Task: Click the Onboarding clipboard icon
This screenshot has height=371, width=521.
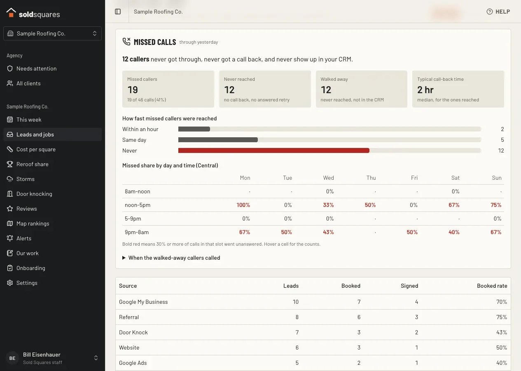Action: pyautogui.click(x=10, y=268)
